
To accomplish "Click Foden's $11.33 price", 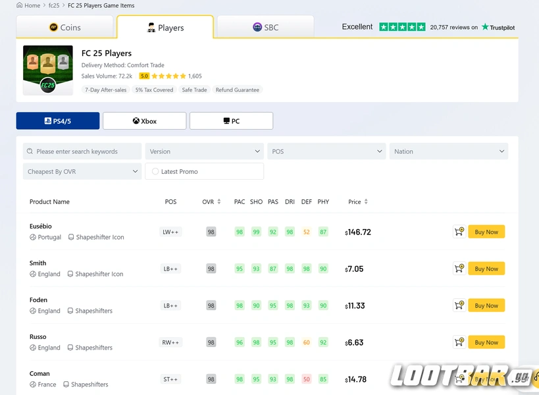I will coord(355,306).
